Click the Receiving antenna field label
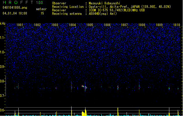Viewport: 183px width, 116px height. click(x=67, y=14)
